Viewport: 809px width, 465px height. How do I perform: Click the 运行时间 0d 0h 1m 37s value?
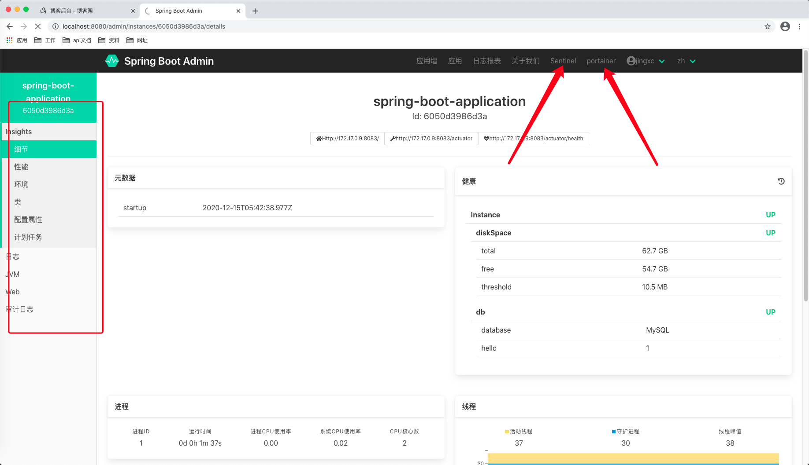(200, 443)
